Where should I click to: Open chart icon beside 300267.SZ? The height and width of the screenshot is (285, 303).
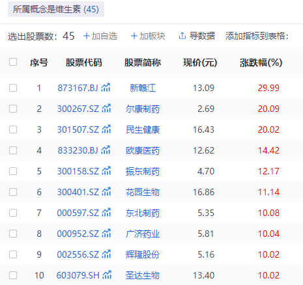pos(106,109)
